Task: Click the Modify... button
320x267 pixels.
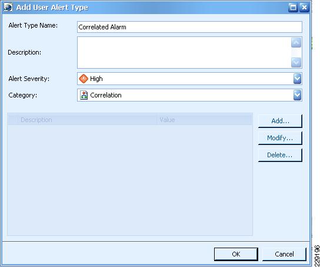Action: pos(280,138)
